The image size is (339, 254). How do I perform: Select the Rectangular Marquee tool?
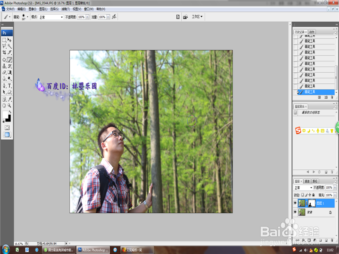click(x=4, y=40)
